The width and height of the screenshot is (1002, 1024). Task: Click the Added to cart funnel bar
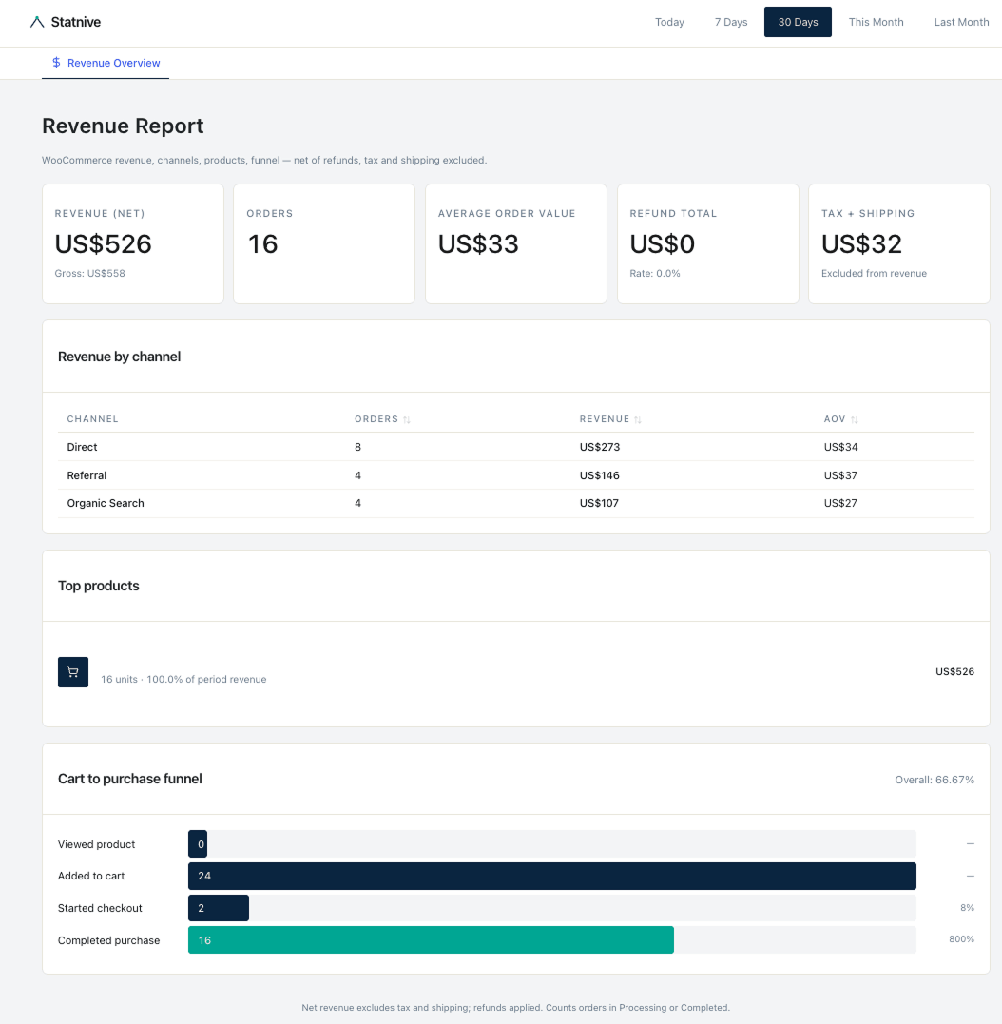[x=552, y=876]
